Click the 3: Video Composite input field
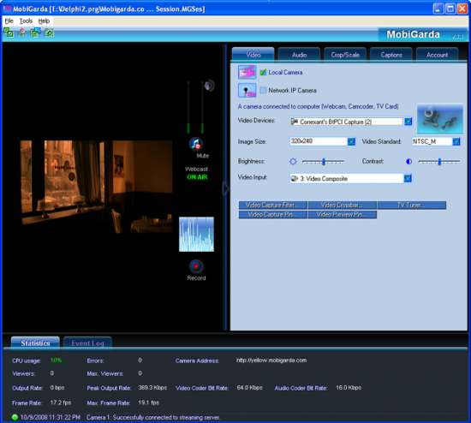 tap(347, 178)
